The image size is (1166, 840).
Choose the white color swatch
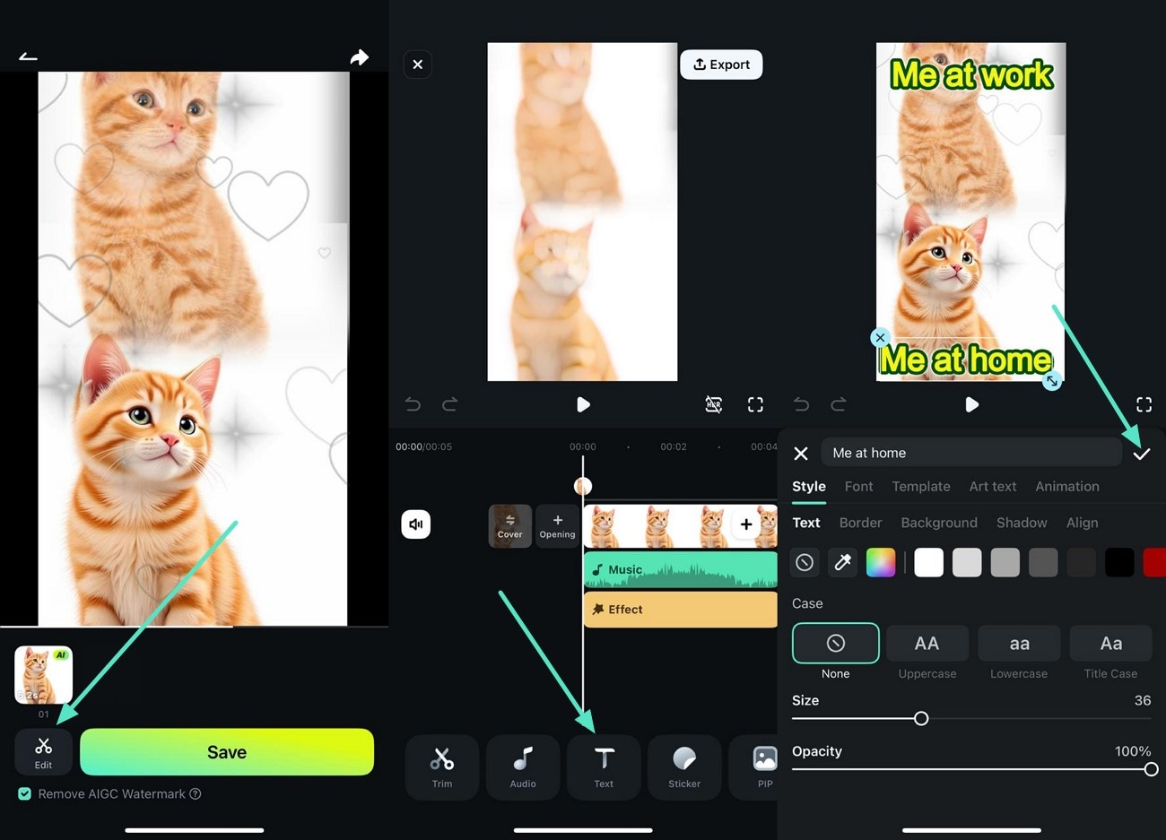point(928,562)
